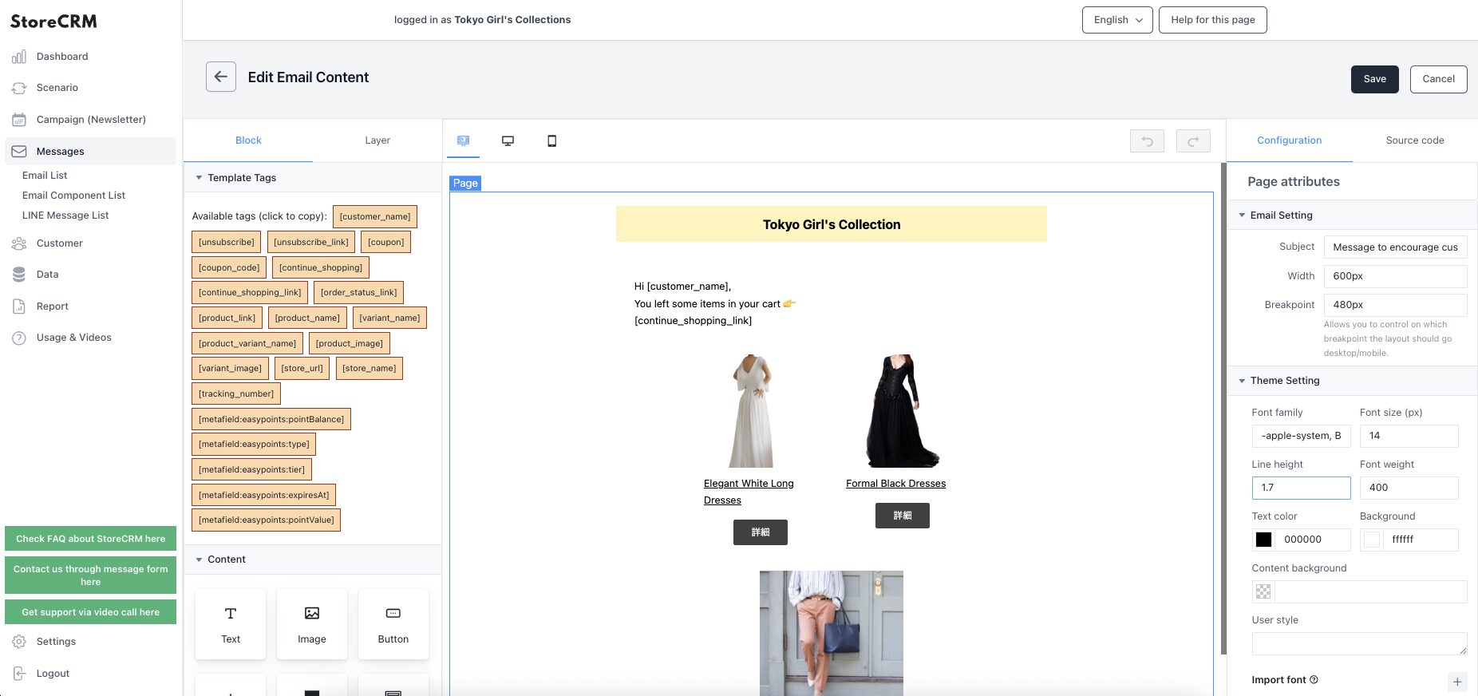Switch to desktop preview icon
This screenshot has width=1478, height=696.
[x=508, y=140]
